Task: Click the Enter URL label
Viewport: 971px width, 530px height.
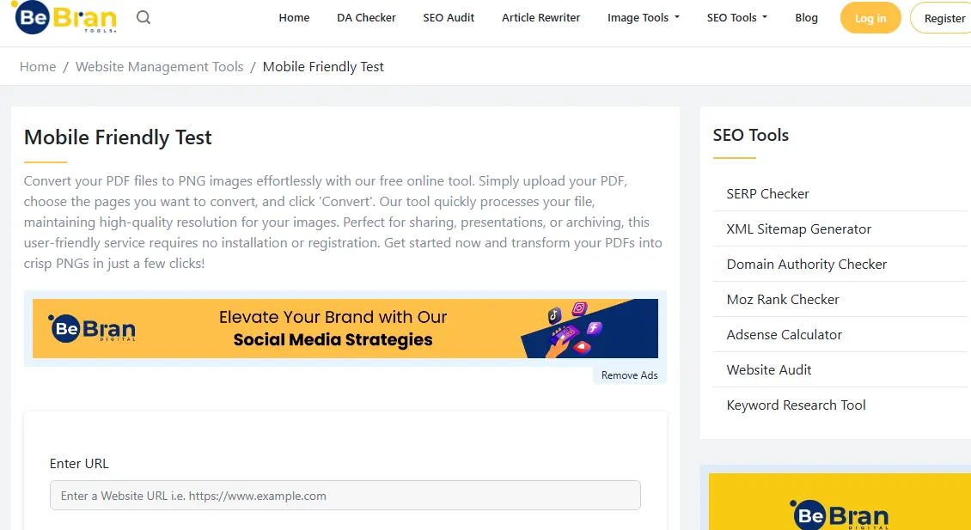Action: [79, 464]
